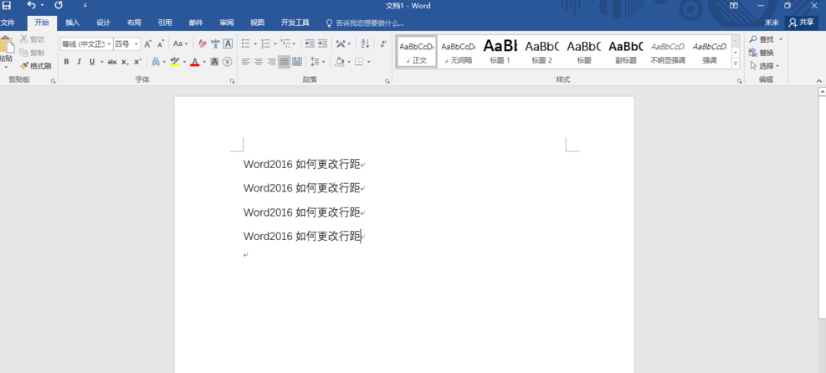Open the font size (四号) dropdown
The width and height of the screenshot is (826, 373).
click(x=137, y=43)
